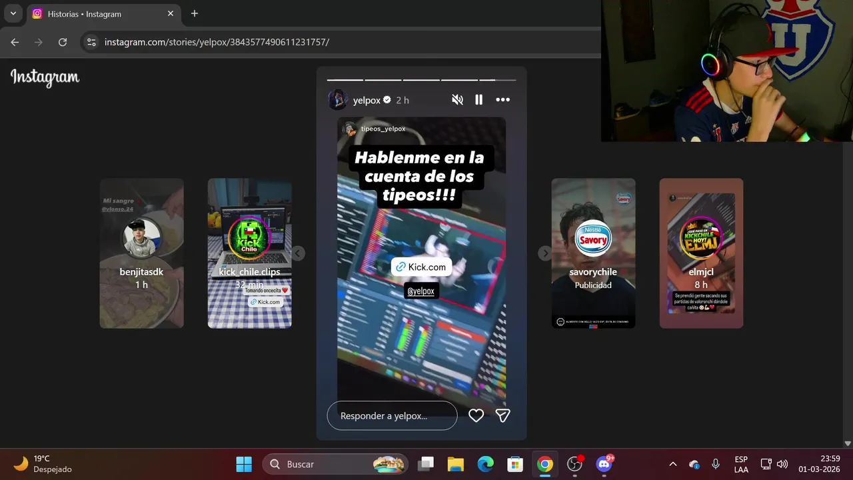Click the Responder a yelpox reply field

392,416
